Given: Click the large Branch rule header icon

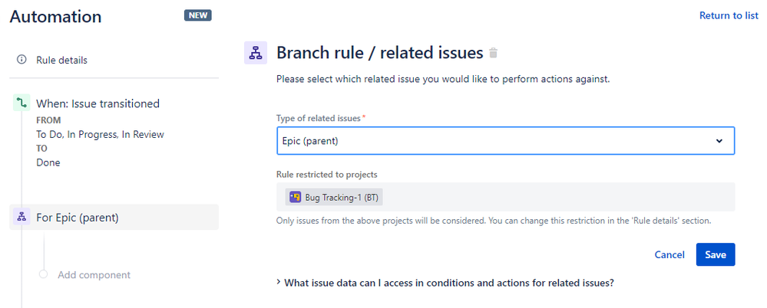Looking at the screenshot, I should [x=256, y=53].
